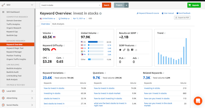Click the third SERP feature icon after link

(x=128, y=50)
